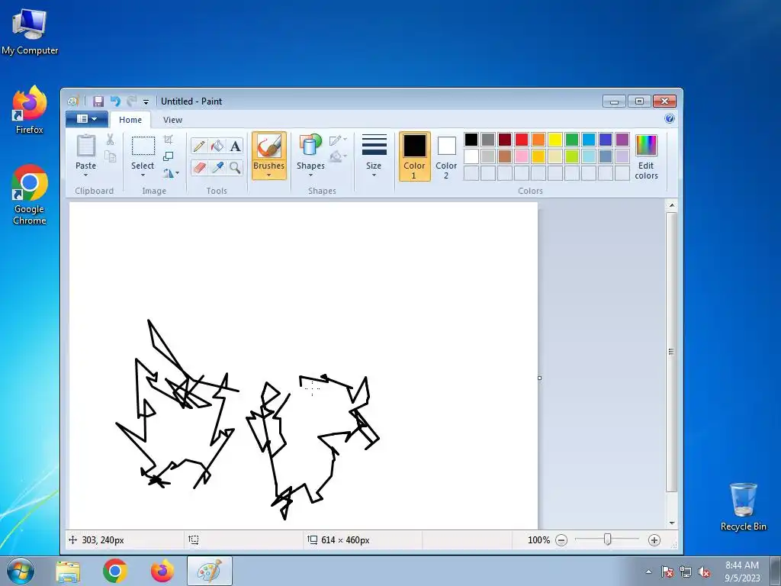Click the Copy icon in Clipboard group
781x586 pixels.
tap(110, 156)
